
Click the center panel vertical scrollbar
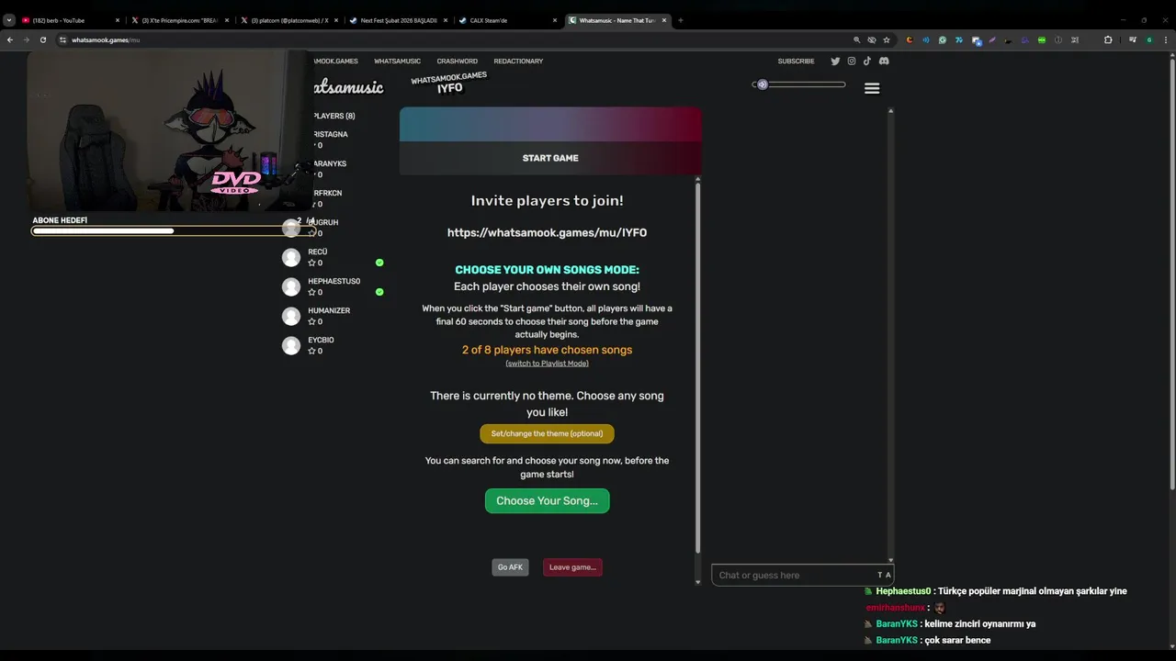(x=697, y=367)
